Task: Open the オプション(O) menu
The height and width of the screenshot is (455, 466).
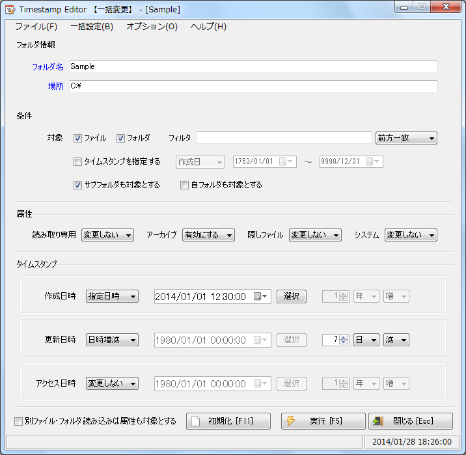Action: [151, 27]
